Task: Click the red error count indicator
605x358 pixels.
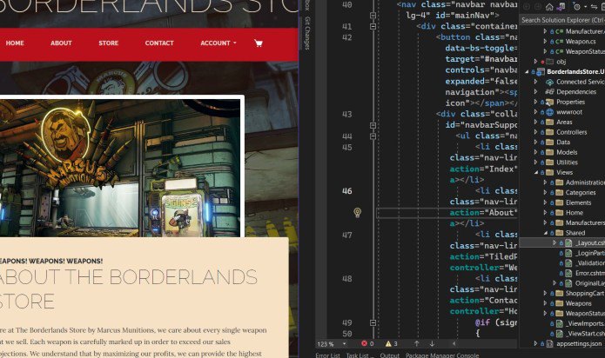Action: (367, 343)
